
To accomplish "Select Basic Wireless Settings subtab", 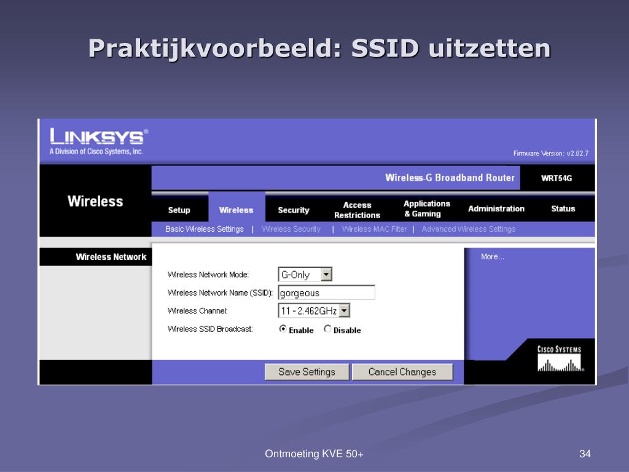I will 204,229.
